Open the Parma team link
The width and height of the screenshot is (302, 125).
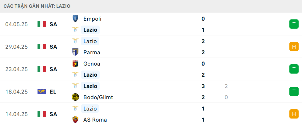coord(92,52)
